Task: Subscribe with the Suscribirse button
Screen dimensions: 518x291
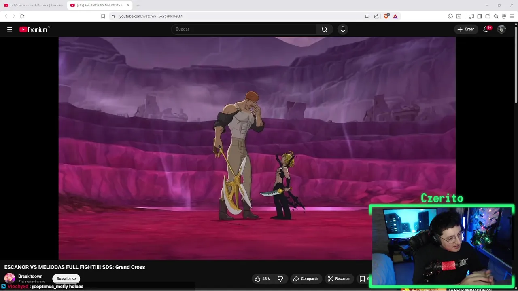Action: click(x=66, y=278)
